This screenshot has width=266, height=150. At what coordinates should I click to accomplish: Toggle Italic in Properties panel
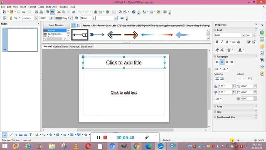click(222, 42)
